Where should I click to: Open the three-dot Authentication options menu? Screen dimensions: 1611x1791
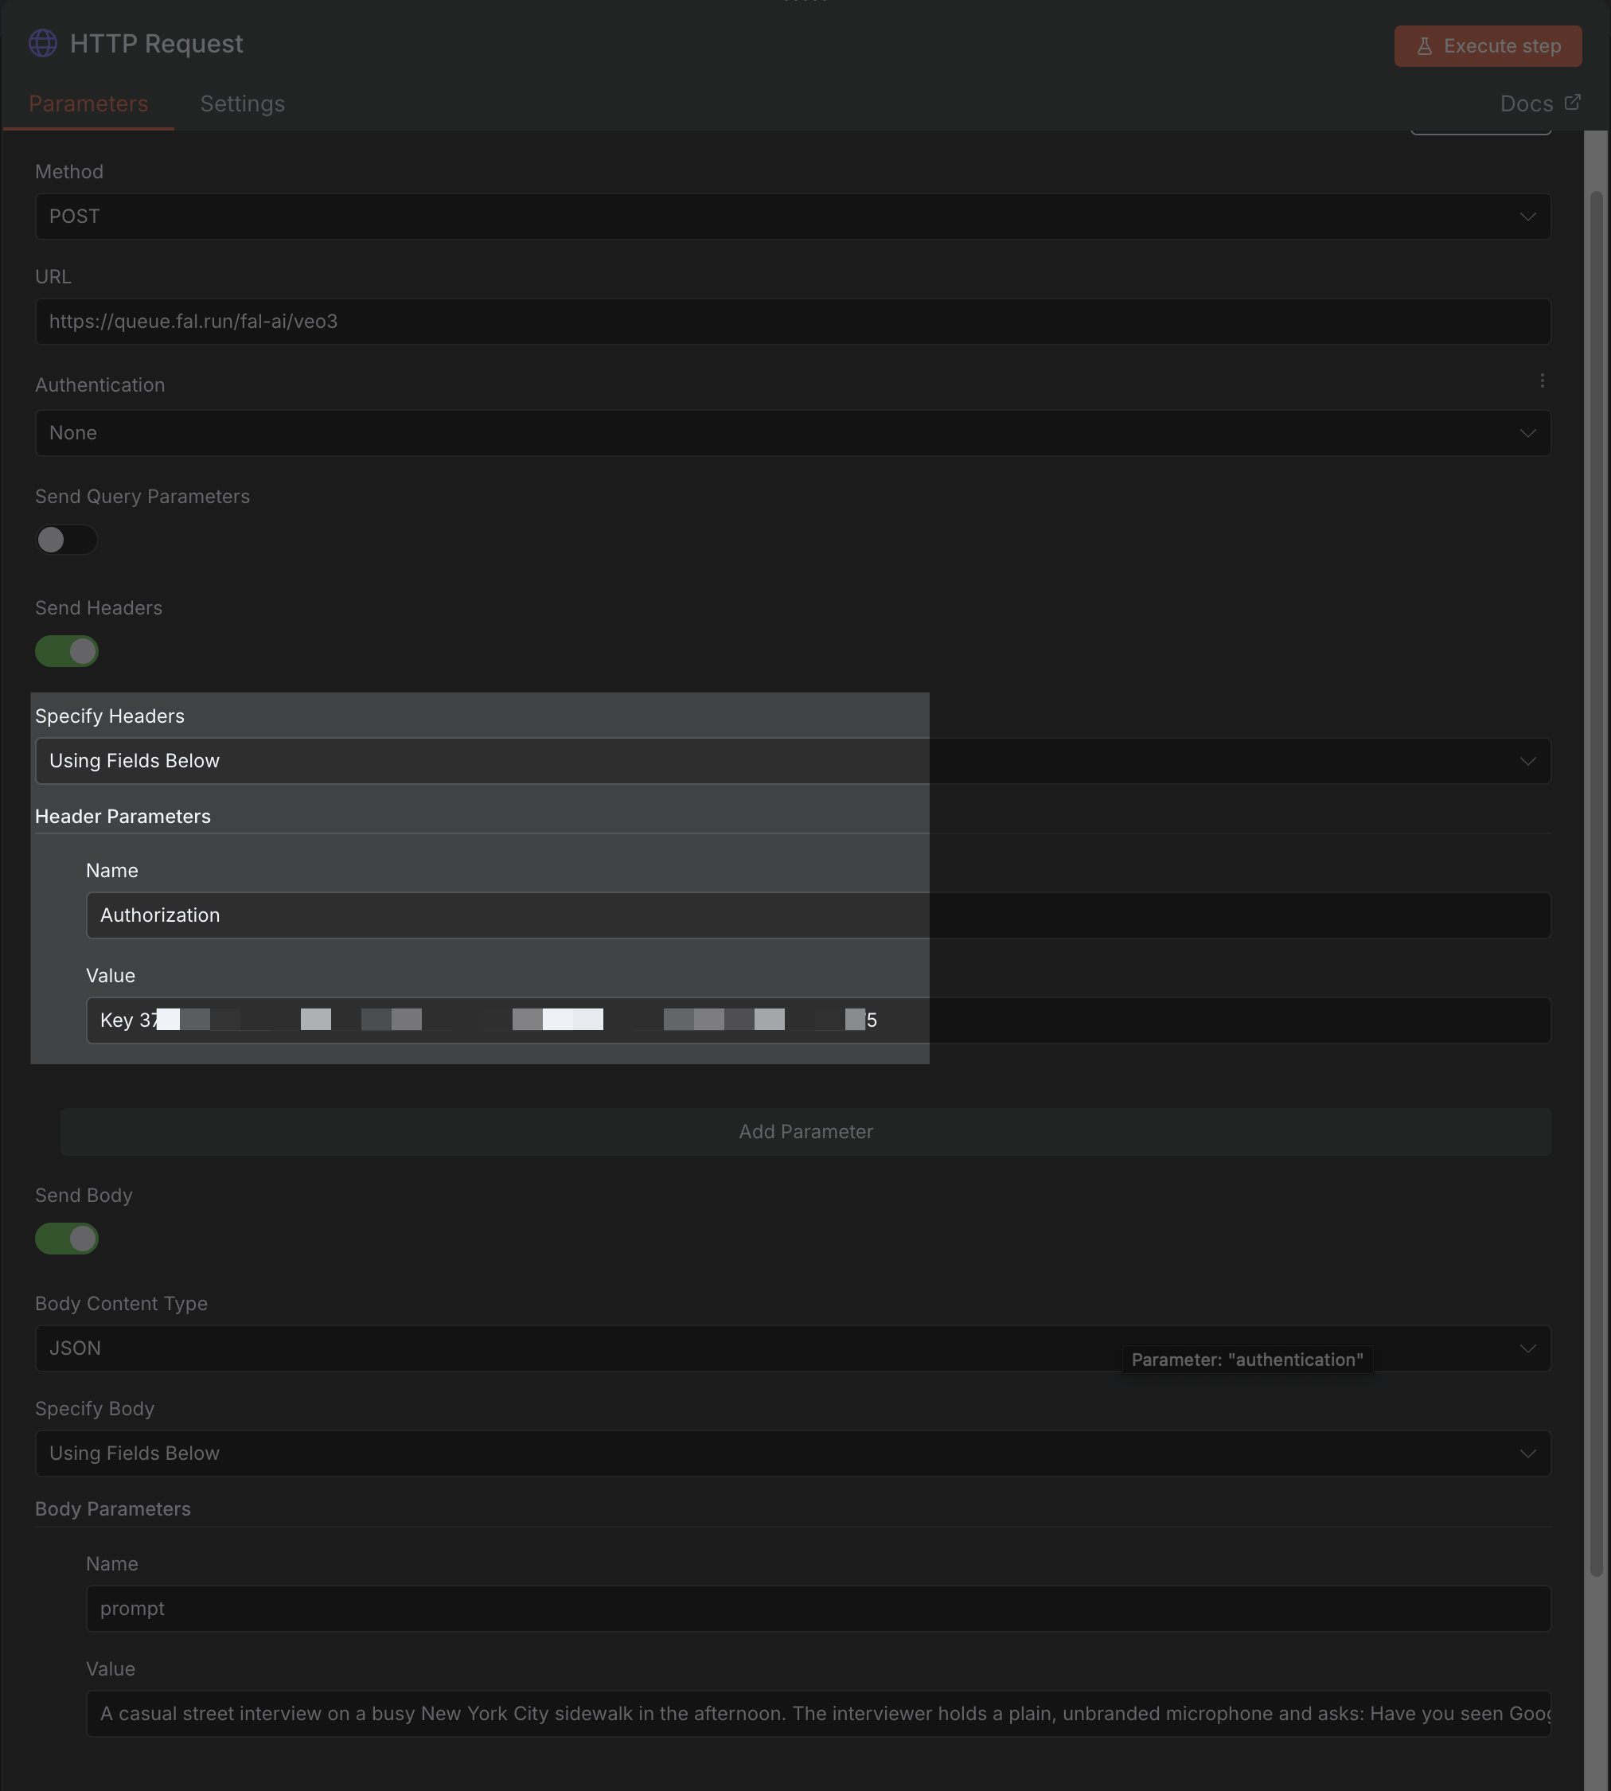coord(1542,380)
